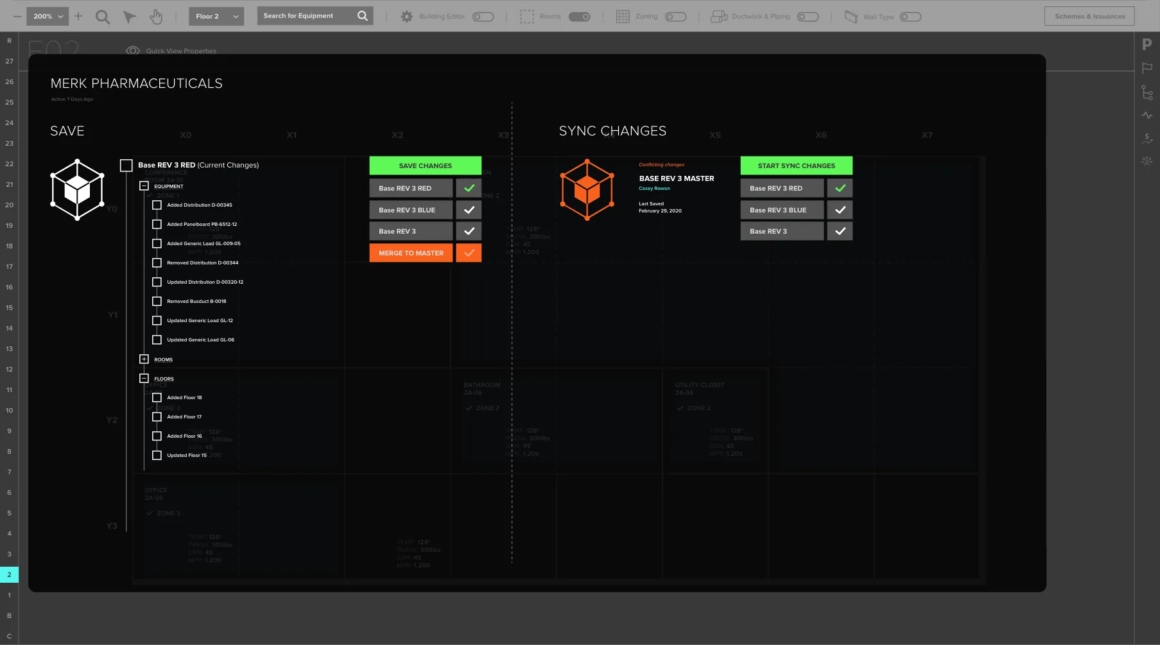
Task: Click the orange MERGE TO MASTER button
Action: (x=411, y=253)
